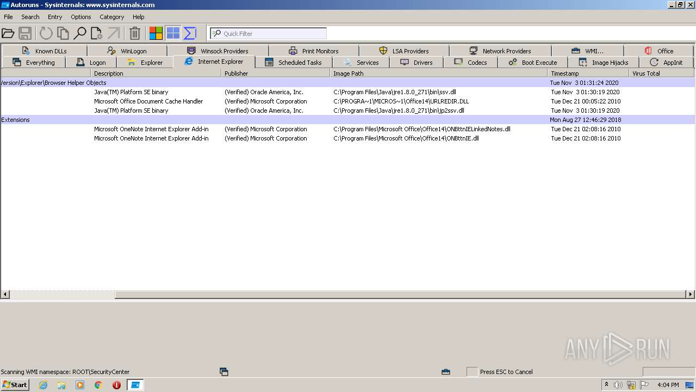Image resolution: width=696 pixels, height=392 pixels.
Task: Switch to the Print Monitors tab
Action: [314, 51]
